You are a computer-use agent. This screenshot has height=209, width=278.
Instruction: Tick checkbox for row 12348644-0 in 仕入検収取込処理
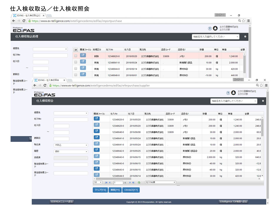[76, 69]
